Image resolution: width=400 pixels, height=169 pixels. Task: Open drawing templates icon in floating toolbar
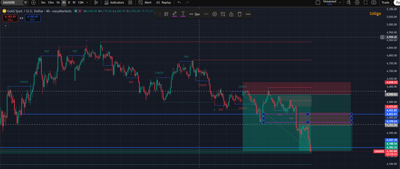[166, 14]
